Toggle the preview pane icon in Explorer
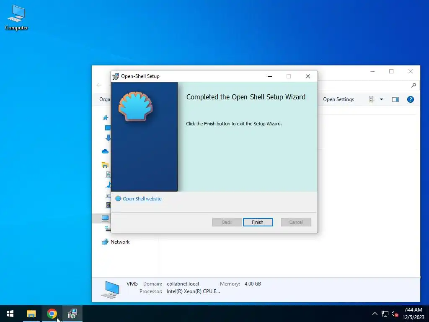The height and width of the screenshot is (322, 429). pos(395,99)
